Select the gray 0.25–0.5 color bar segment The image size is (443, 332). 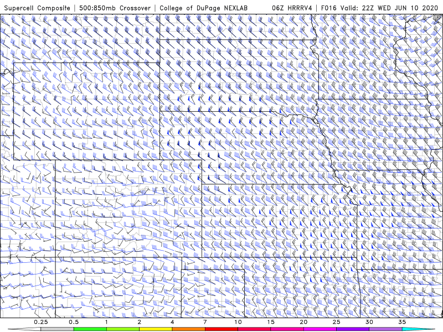coord(57,329)
